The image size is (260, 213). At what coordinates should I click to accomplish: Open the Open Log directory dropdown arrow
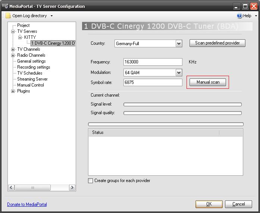51,16
